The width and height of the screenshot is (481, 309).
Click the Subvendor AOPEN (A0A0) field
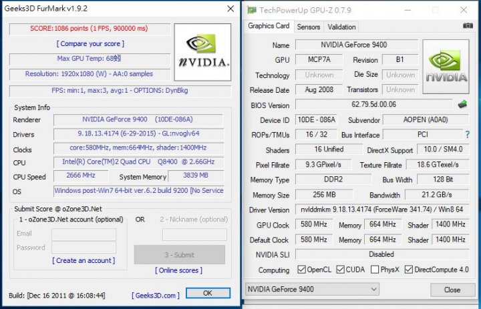[426, 120]
